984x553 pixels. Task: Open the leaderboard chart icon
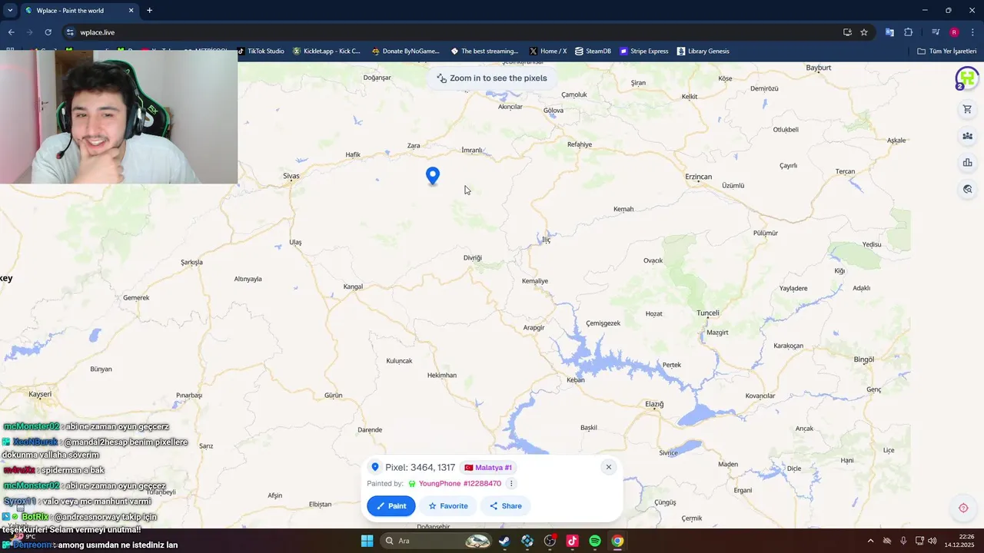967,162
